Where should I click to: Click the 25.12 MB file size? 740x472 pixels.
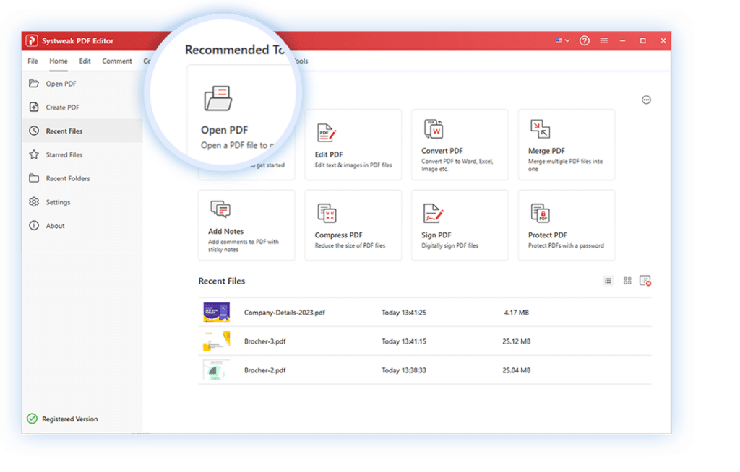[516, 341]
